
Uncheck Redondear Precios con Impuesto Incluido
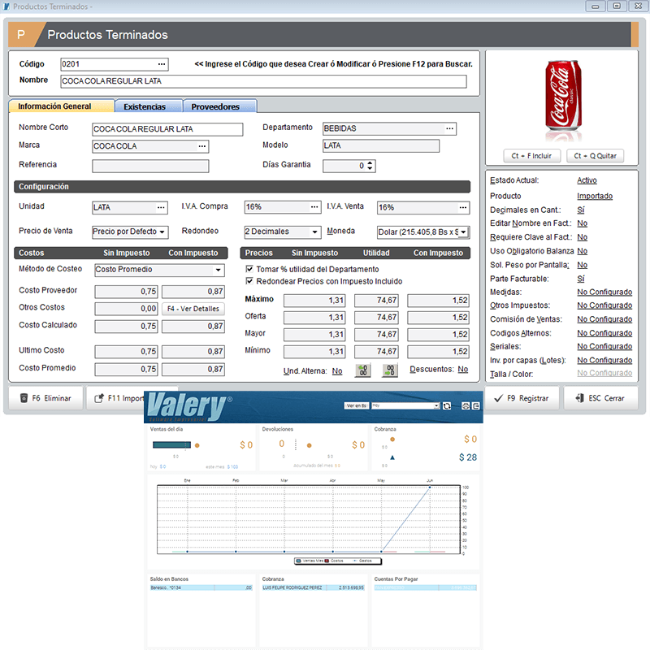pyautogui.click(x=249, y=281)
